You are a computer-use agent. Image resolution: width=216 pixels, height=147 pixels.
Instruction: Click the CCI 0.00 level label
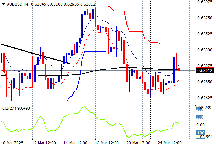(200, 125)
